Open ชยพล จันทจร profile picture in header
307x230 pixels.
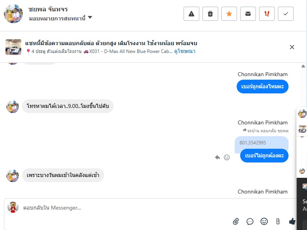pyautogui.click(x=13, y=14)
